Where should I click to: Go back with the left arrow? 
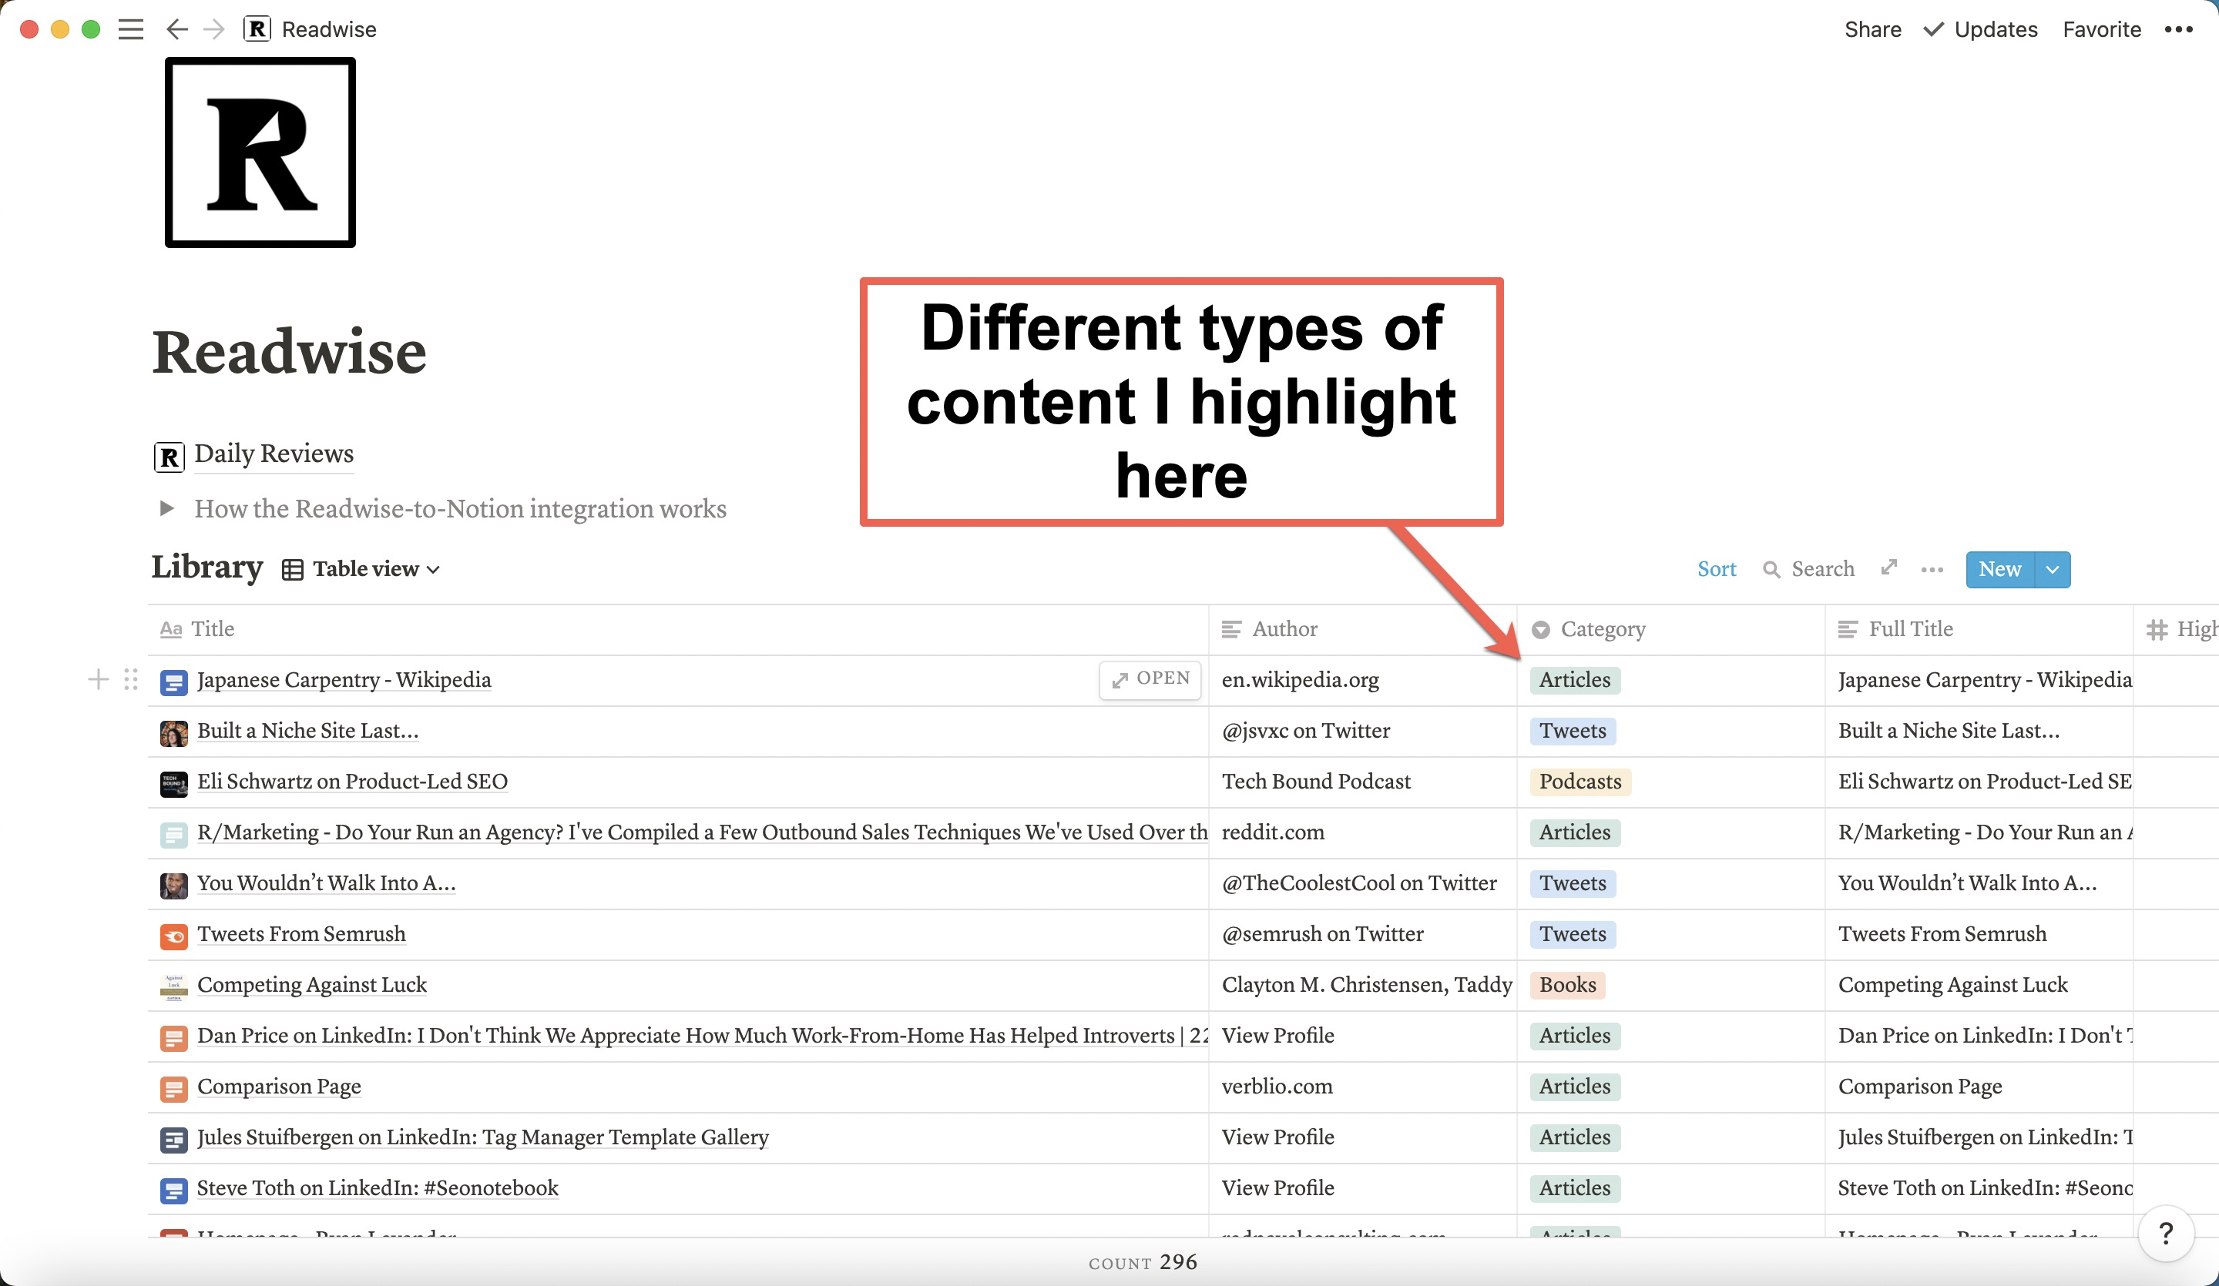(x=177, y=29)
